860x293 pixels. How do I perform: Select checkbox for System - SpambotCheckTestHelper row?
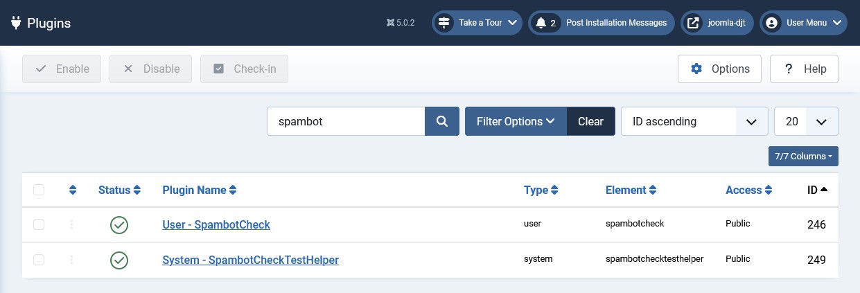pyautogui.click(x=39, y=260)
